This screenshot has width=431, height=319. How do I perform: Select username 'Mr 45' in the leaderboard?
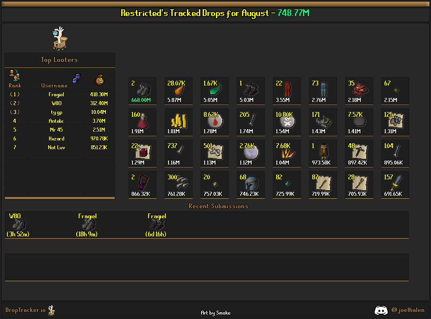point(56,130)
